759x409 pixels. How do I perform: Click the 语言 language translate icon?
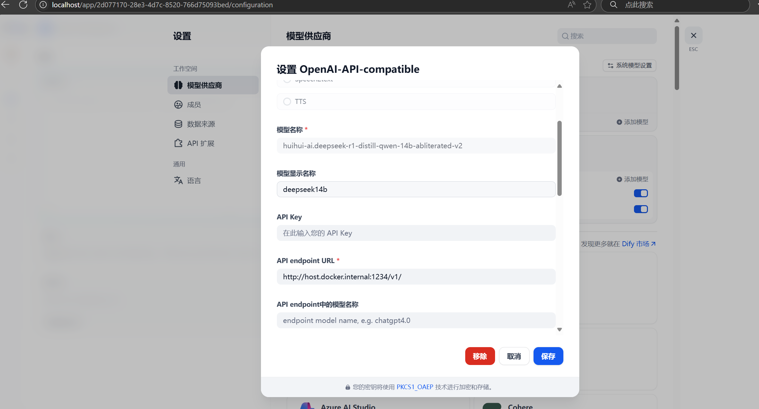(x=178, y=180)
